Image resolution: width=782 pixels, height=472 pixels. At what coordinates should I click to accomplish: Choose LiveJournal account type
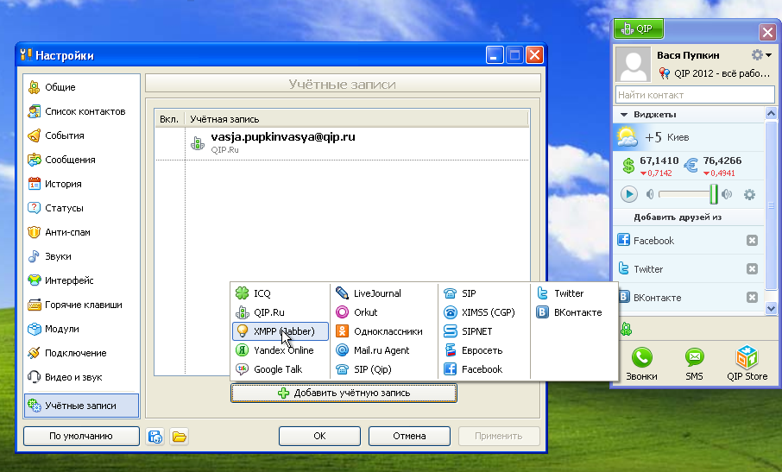coord(384,293)
